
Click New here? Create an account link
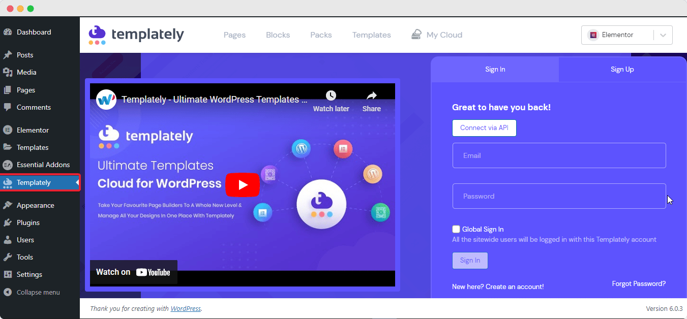point(498,287)
